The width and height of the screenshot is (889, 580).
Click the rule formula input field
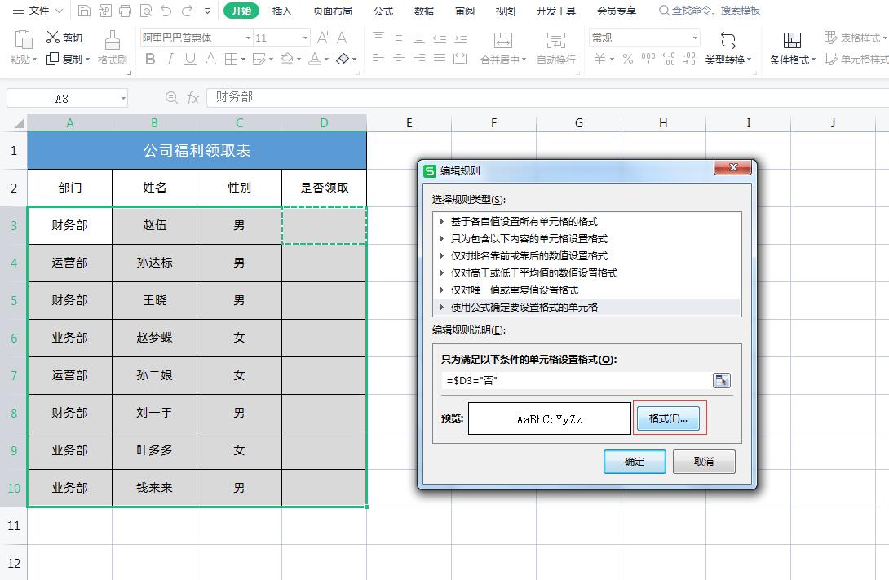click(x=576, y=380)
